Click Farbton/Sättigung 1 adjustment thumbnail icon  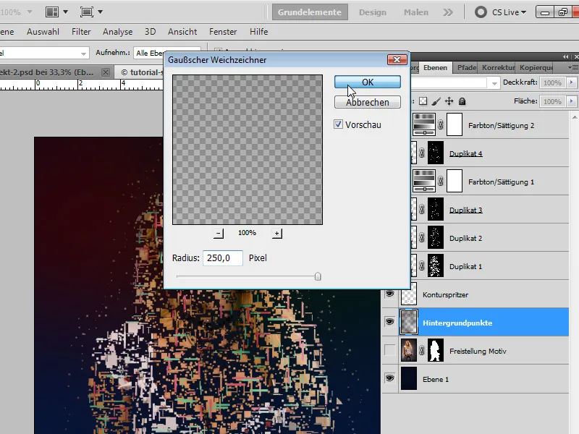point(424,181)
